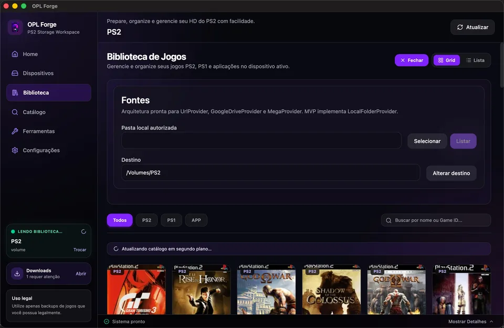Screen dimensions: 504x328
Task: Click the Atualizar circular arrows icon
Action: (460, 27)
